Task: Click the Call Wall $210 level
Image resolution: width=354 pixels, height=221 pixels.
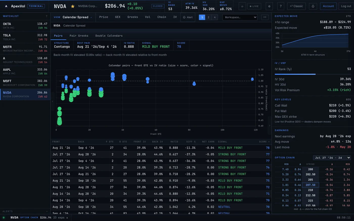Action: point(313,105)
